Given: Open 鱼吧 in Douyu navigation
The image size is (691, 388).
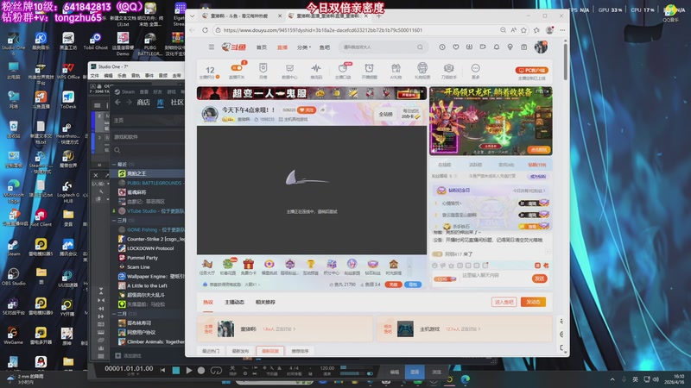Looking at the screenshot, I should click(325, 47).
